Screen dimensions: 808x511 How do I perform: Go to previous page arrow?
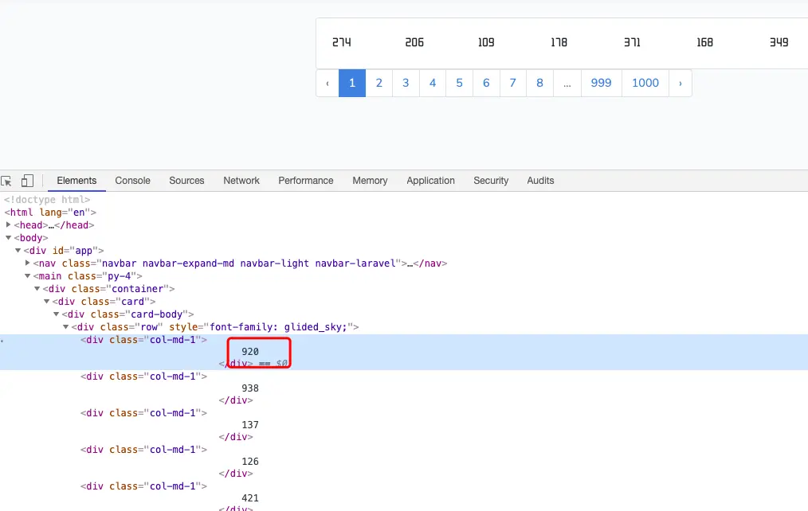[x=328, y=83]
